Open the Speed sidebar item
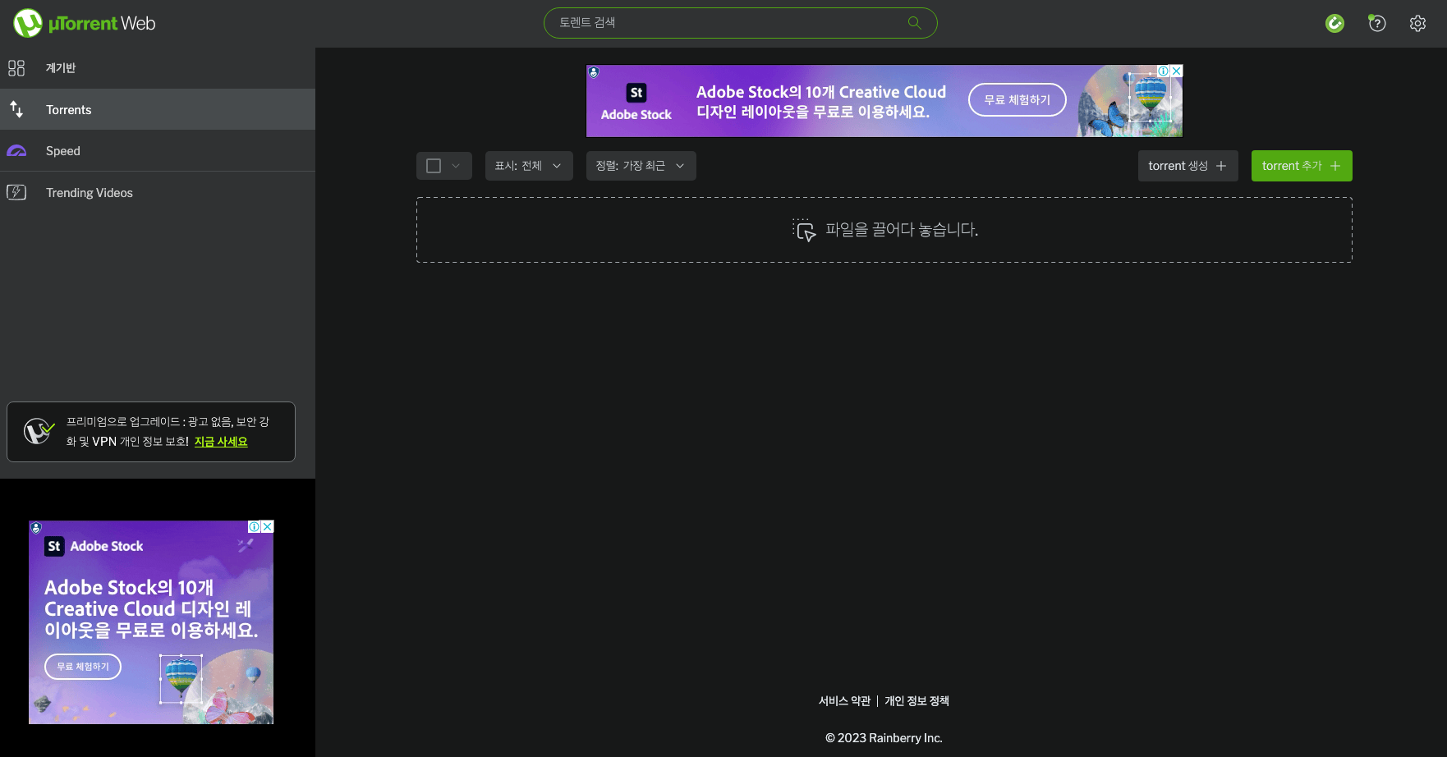The height and width of the screenshot is (757, 1447). [x=158, y=151]
